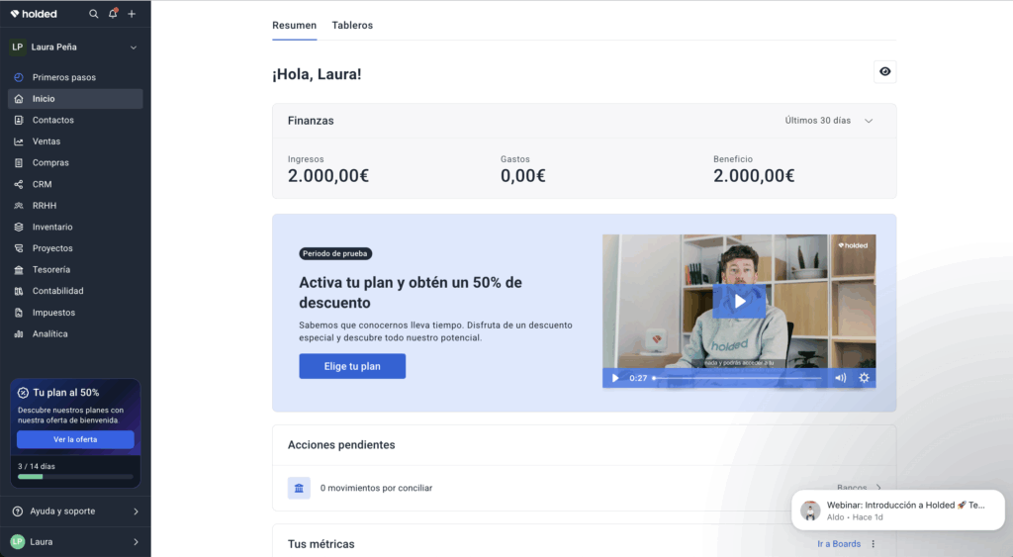This screenshot has height=557, width=1013.
Task: Open Ventas section in sidebar
Action: click(x=75, y=141)
